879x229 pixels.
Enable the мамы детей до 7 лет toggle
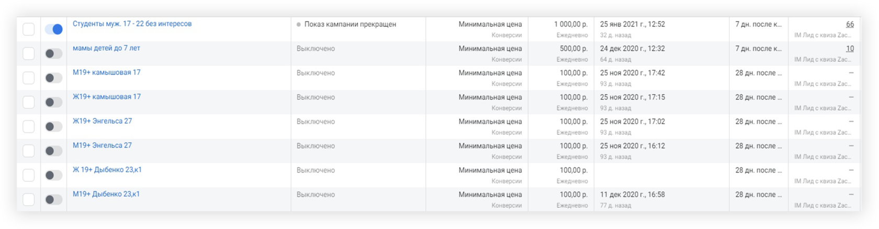point(53,53)
